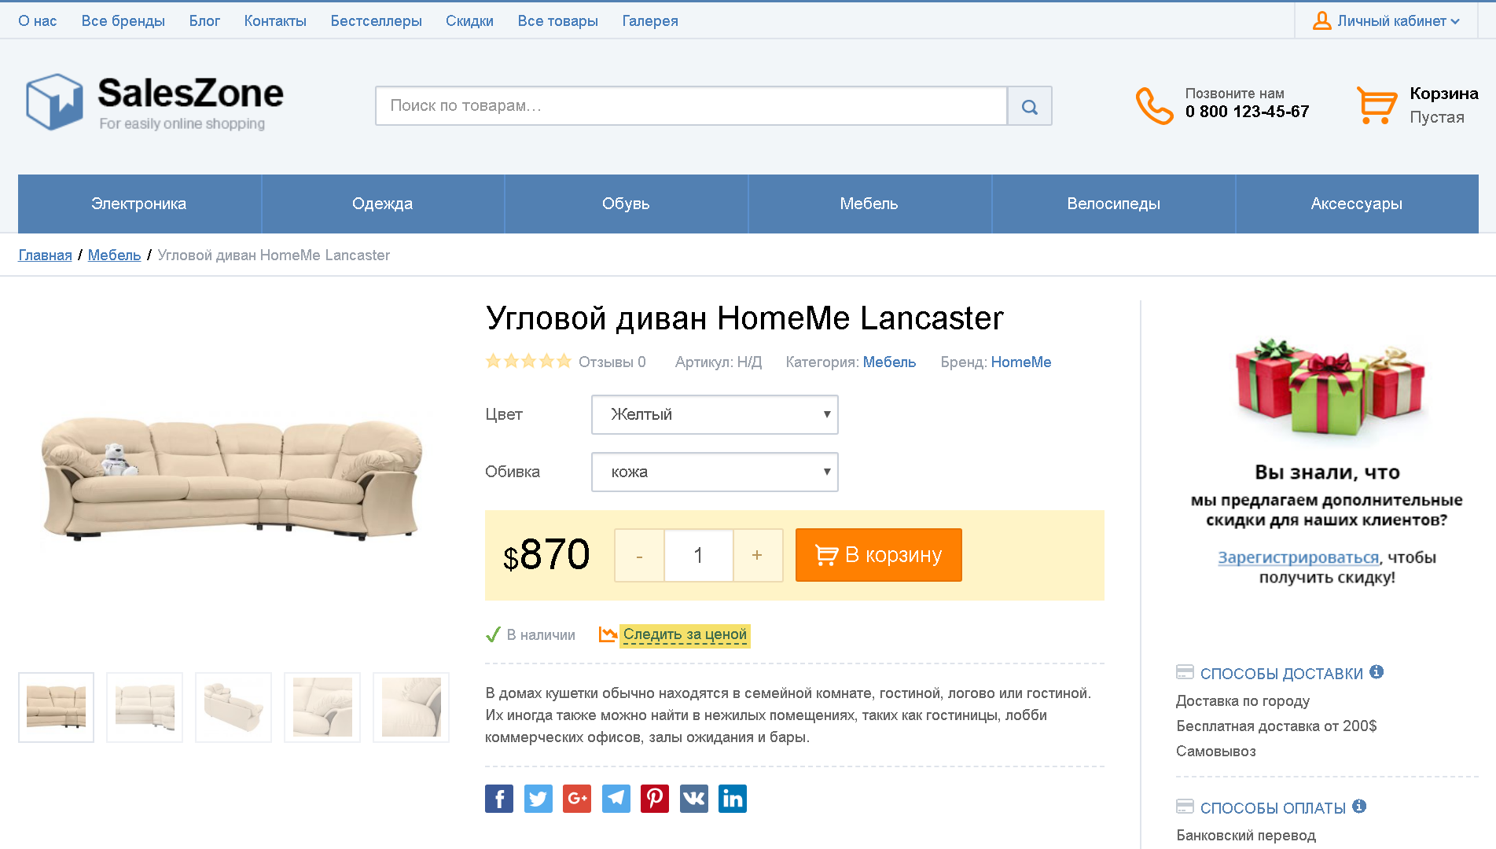Open the Обивка dropdown showing кожа
Viewport: 1496px width, 849px height.
[x=715, y=472]
